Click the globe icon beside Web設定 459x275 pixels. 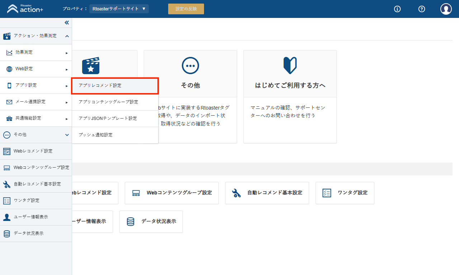[x=9, y=69]
